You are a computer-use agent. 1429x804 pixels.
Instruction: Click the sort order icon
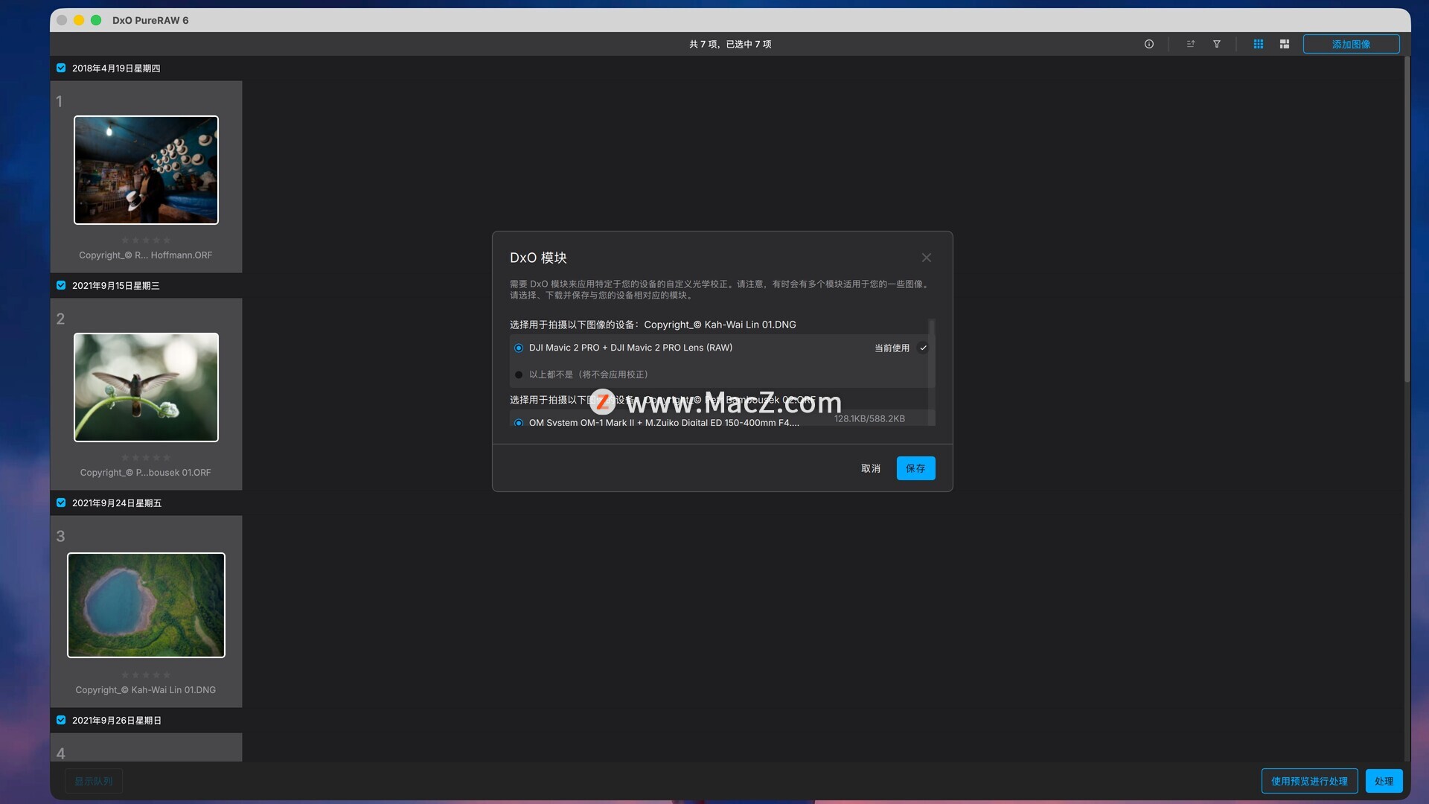point(1191,44)
